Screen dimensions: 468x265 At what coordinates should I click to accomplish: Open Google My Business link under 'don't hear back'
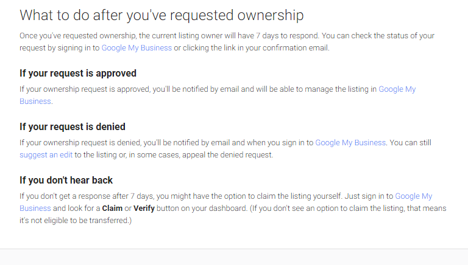point(413,196)
